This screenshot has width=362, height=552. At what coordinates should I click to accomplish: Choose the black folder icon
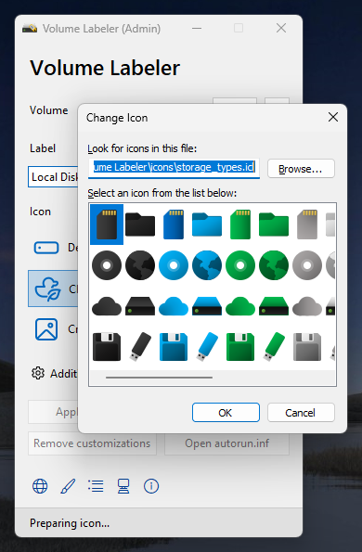coord(140,225)
